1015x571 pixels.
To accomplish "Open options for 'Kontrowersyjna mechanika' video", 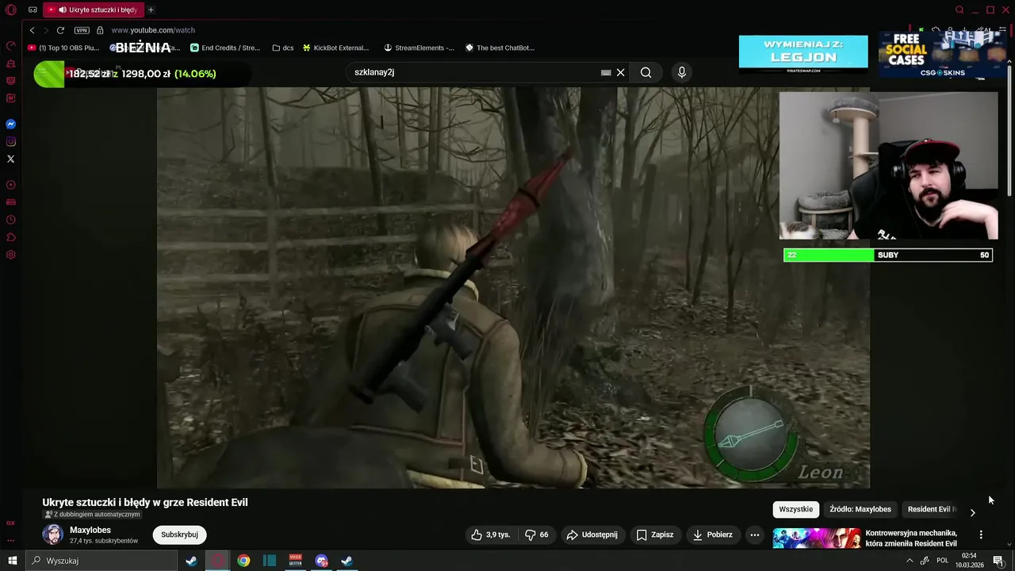I will tap(981, 535).
